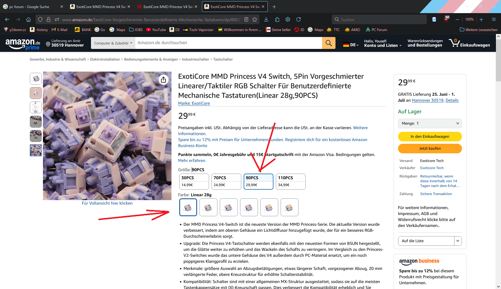501x289 pixels.
Task: Click the Amazon orange search magnifier button
Action: [x=329, y=43]
